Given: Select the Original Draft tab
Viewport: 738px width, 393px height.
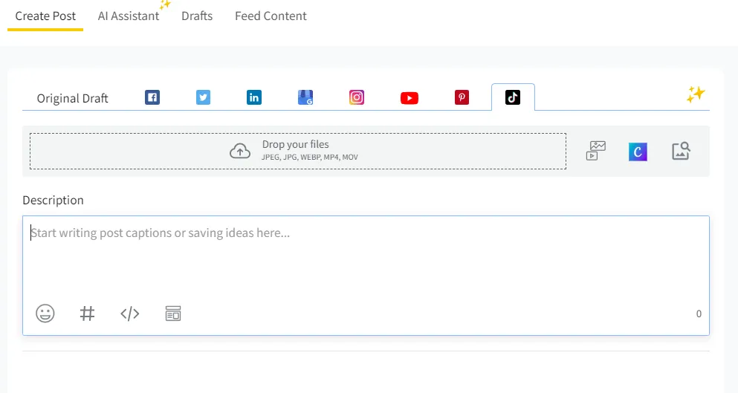Looking at the screenshot, I should [73, 98].
